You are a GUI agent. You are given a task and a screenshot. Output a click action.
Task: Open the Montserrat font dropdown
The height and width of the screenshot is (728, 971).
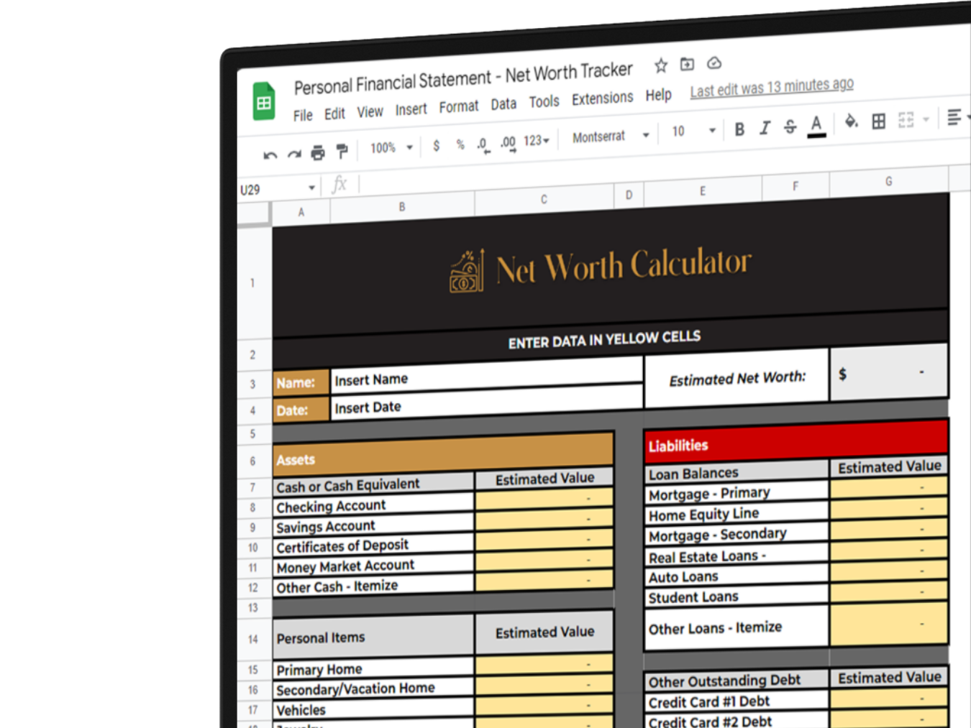click(x=610, y=136)
